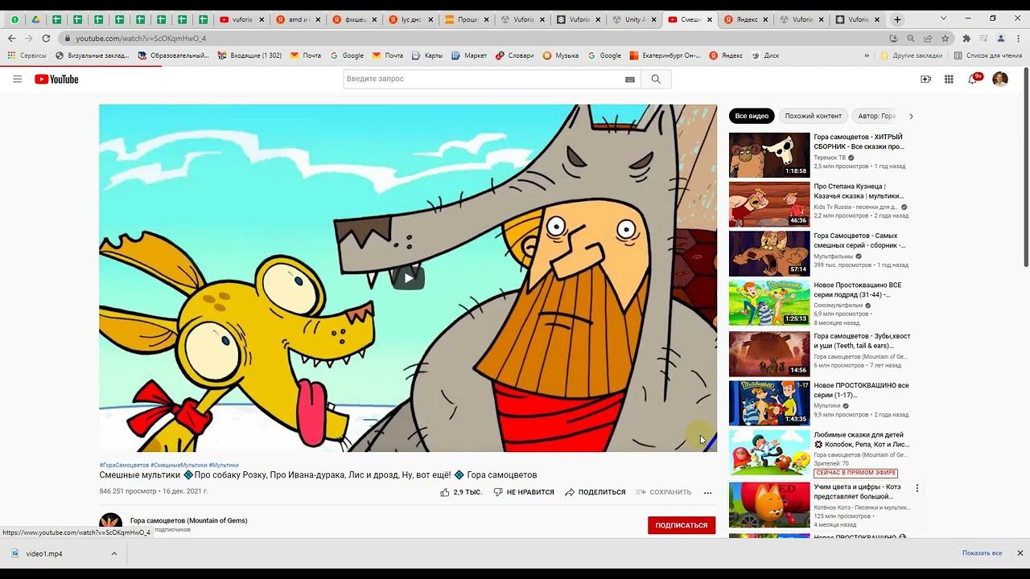
Task: Expand video1.mp4 download options arrow
Action: click(x=114, y=553)
